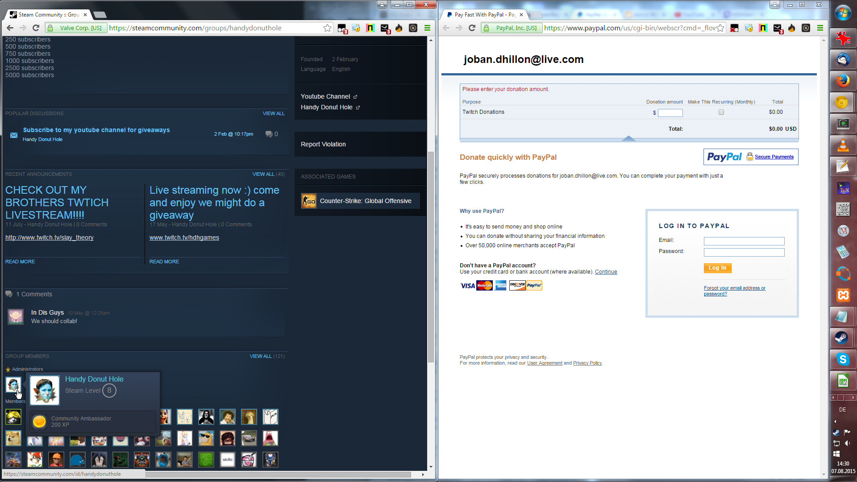Launch Skype from the taskbar

pos(842,359)
